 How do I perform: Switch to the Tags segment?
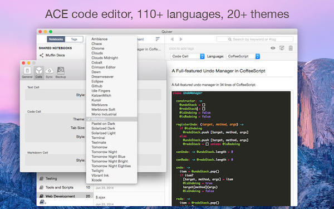click(x=74, y=39)
